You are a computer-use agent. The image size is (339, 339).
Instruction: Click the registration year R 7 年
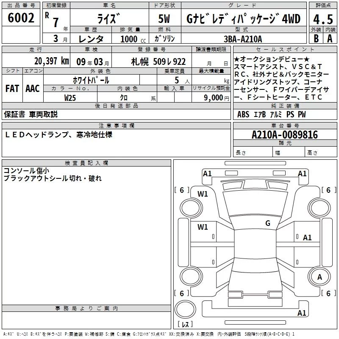pyautogui.click(x=56, y=22)
